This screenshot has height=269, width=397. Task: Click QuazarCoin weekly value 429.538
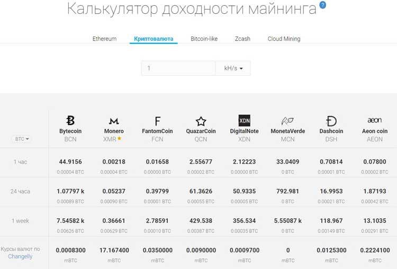(x=201, y=221)
